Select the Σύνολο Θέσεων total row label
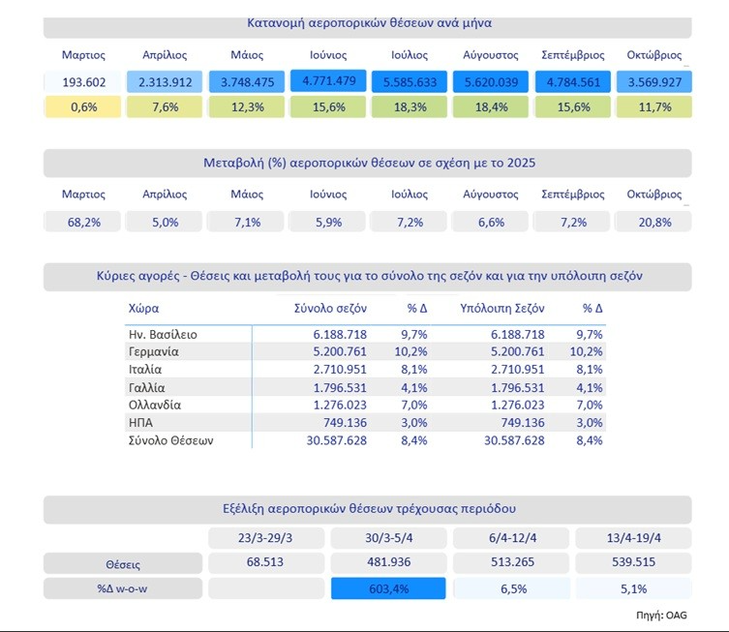This screenshot has height=632, width=729. tap(170, 440)
